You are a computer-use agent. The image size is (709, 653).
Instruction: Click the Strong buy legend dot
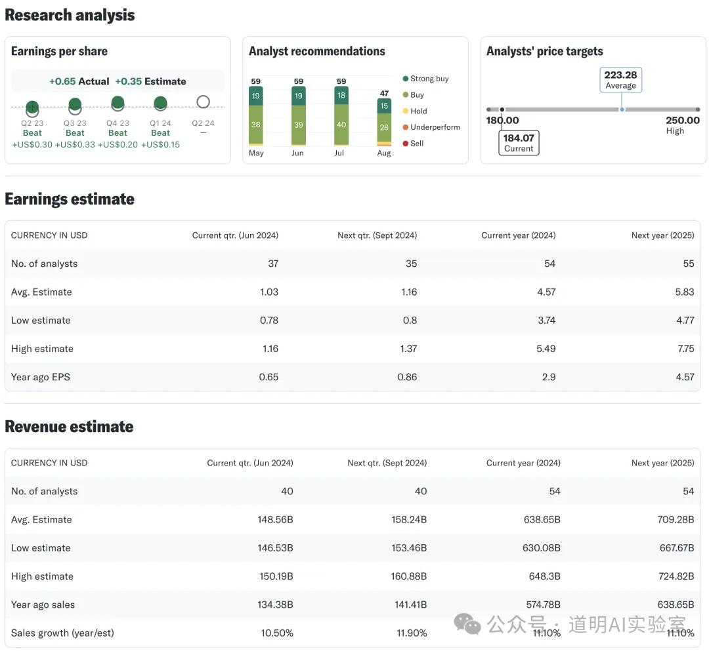pyautogui.click(x=406, y=79)
